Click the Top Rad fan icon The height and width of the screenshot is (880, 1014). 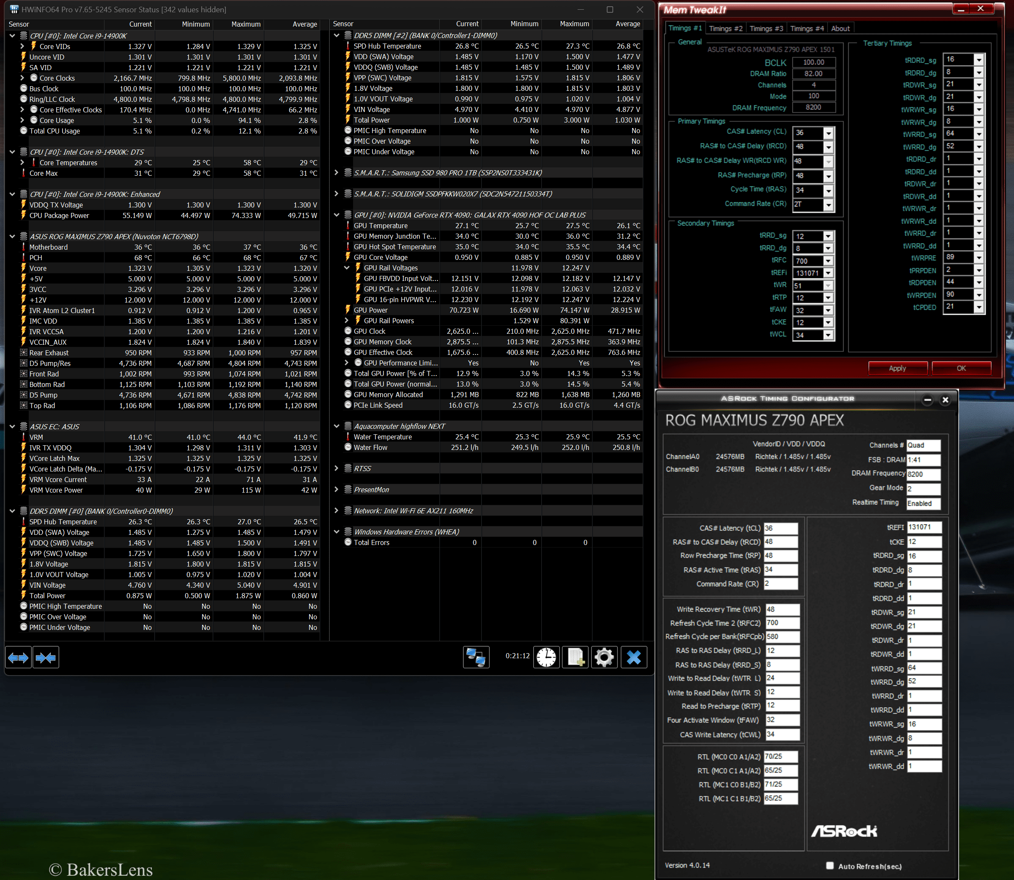point(23,406)
